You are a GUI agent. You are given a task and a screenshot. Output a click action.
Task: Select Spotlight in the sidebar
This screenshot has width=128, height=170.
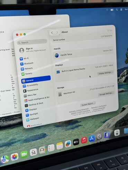click(32, 114)
